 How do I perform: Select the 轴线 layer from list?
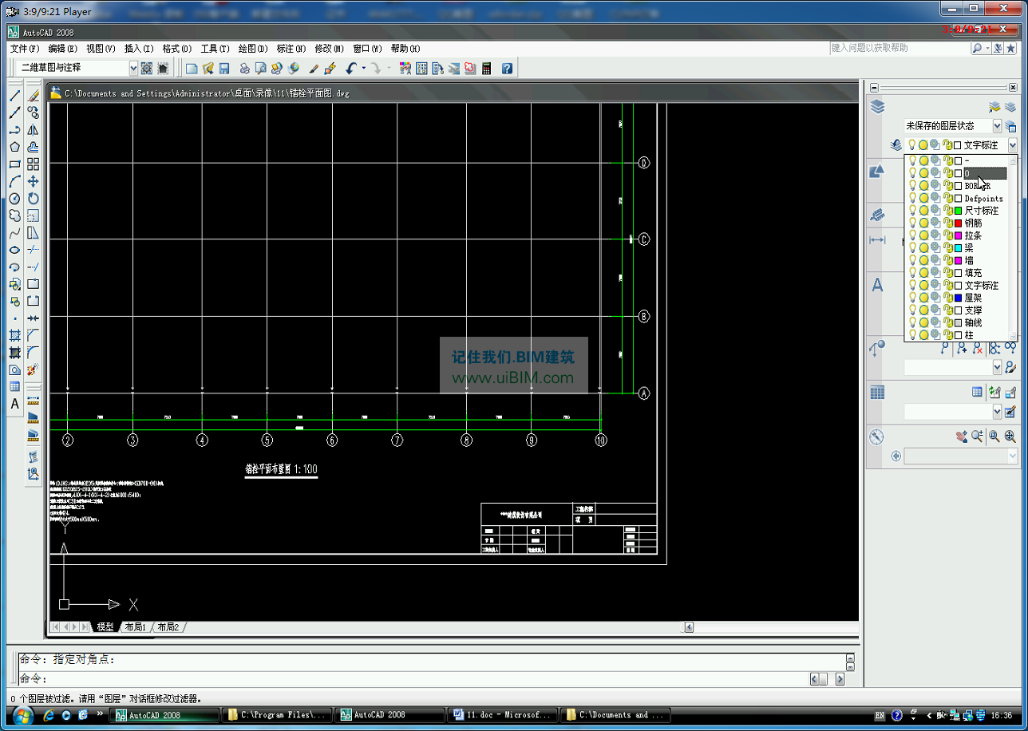point(973,322)
